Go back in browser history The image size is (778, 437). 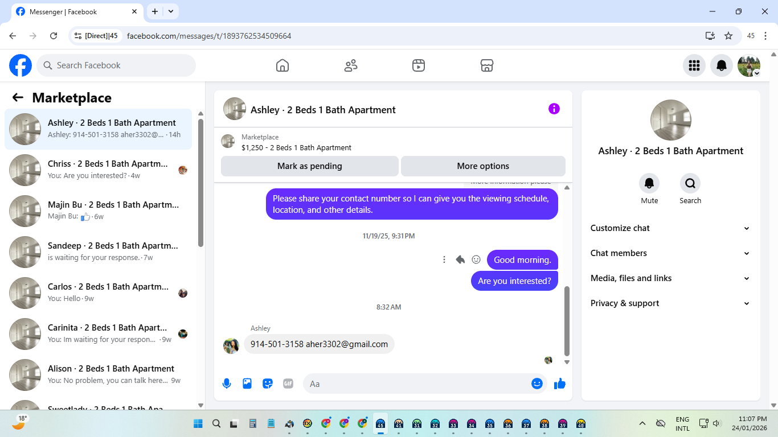tap(13, 36)
